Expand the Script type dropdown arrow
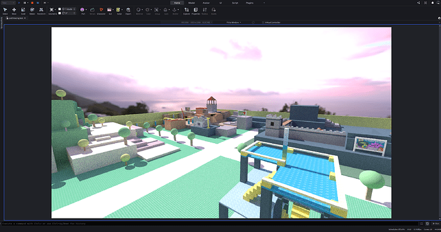Screen dimensions: 441x232 (122, 10)
